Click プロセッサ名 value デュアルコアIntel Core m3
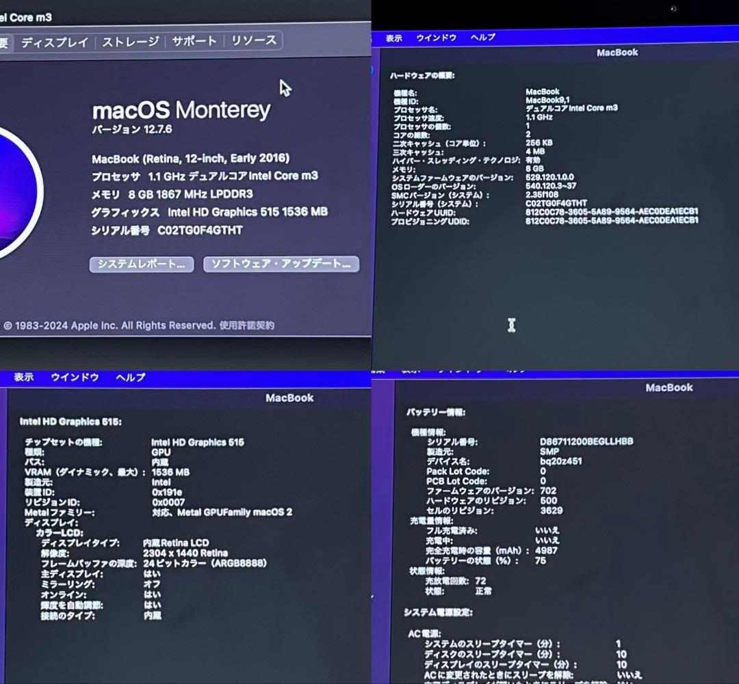Viewport: 739px width, 684px height. coord(571,108)
